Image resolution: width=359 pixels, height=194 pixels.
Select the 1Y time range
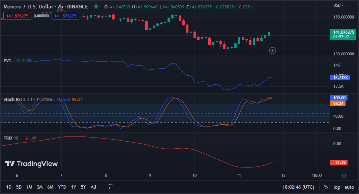pyautogui.click(x=73, y=187)
